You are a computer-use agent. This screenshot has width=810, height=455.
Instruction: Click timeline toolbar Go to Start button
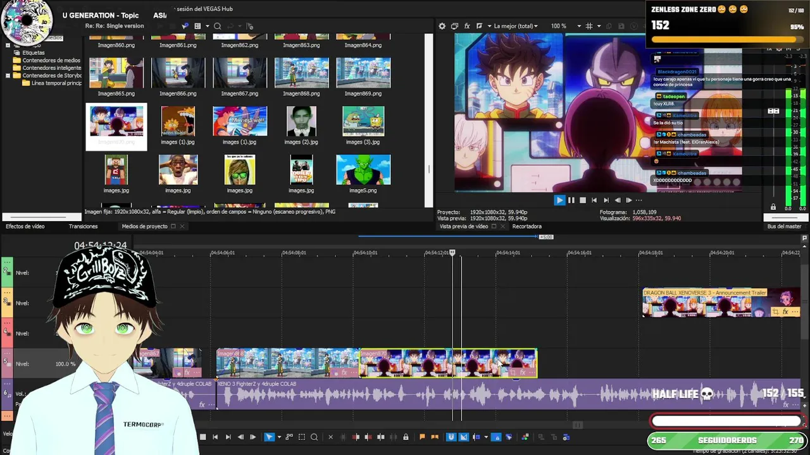point(215,437)
